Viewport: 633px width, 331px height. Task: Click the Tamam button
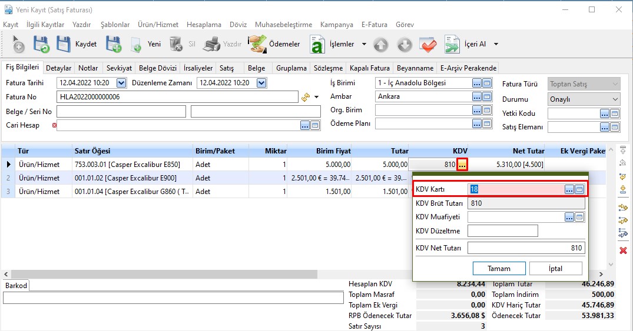(x=499, y=268)
